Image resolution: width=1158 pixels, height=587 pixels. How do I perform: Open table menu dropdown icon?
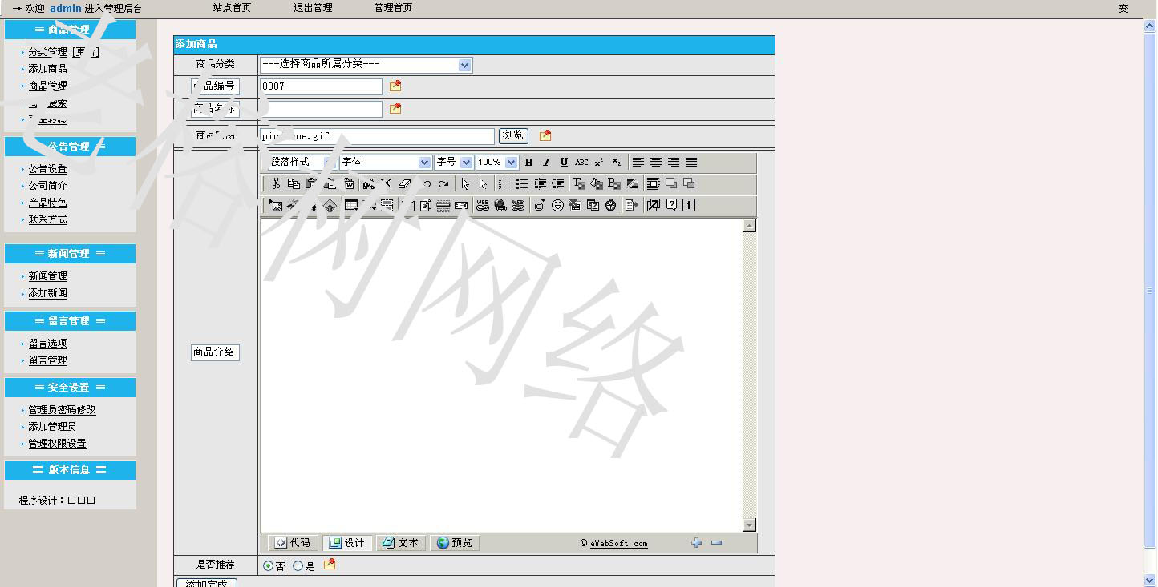coord(351,205)
